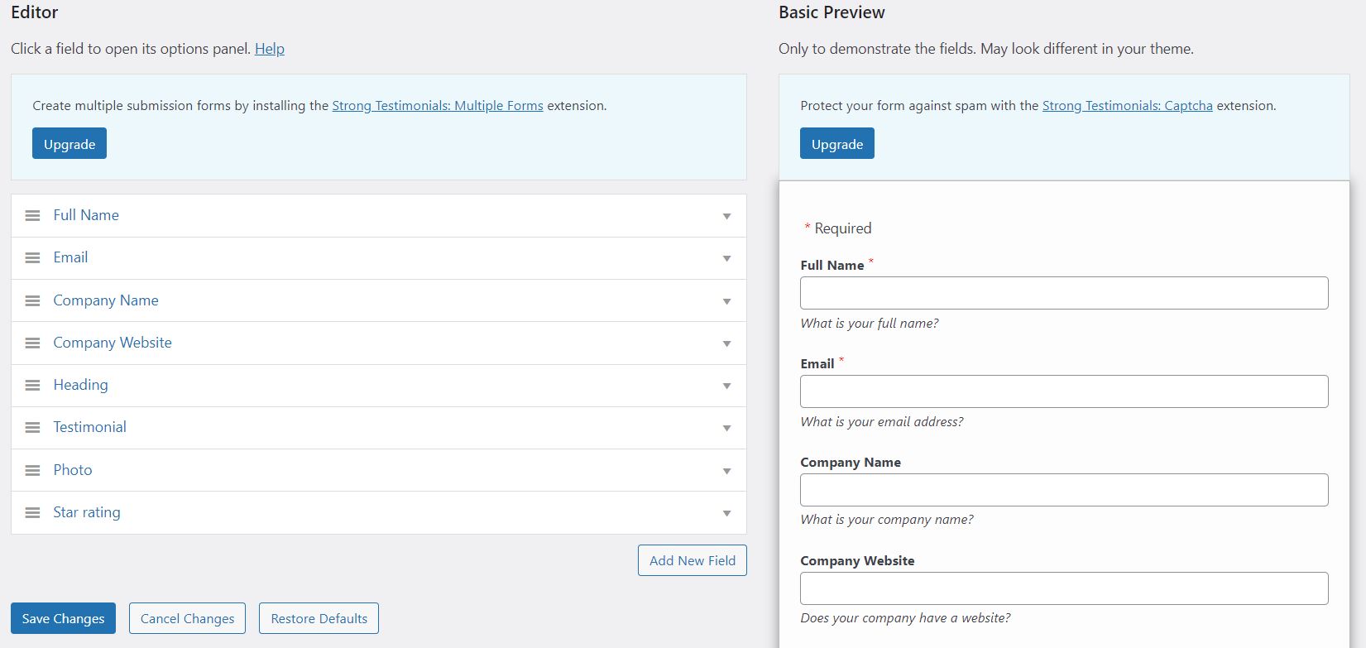The image size is (1366, 648).
Task: Click the Full Name preview input field
Action: point(1064,293)
